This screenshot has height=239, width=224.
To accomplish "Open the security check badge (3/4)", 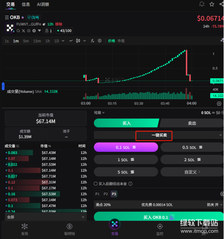I will tap(33, 17).
